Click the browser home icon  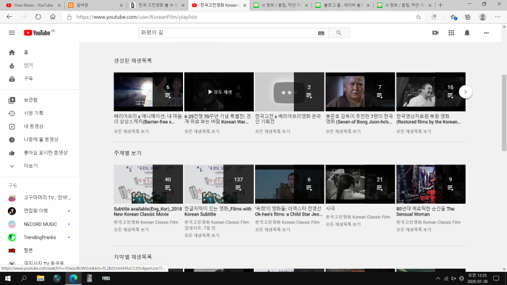[52, 17]
